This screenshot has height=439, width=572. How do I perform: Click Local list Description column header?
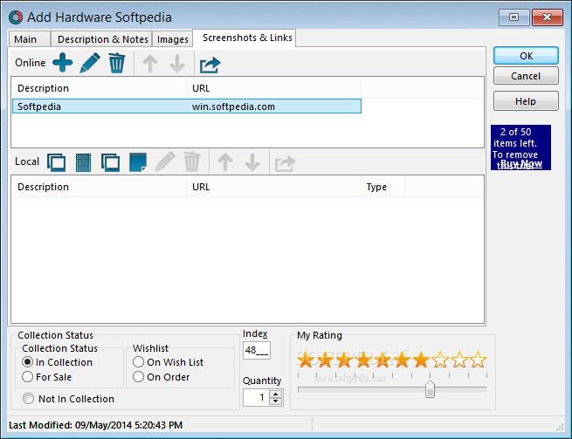pos(99,187)
